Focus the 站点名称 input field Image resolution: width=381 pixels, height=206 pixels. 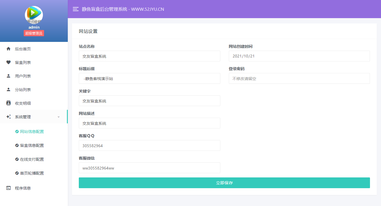point(149,56)
